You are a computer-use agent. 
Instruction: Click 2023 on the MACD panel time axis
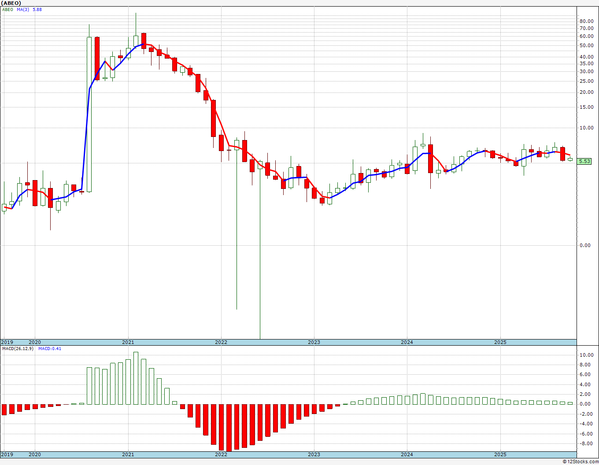point(314,454)
